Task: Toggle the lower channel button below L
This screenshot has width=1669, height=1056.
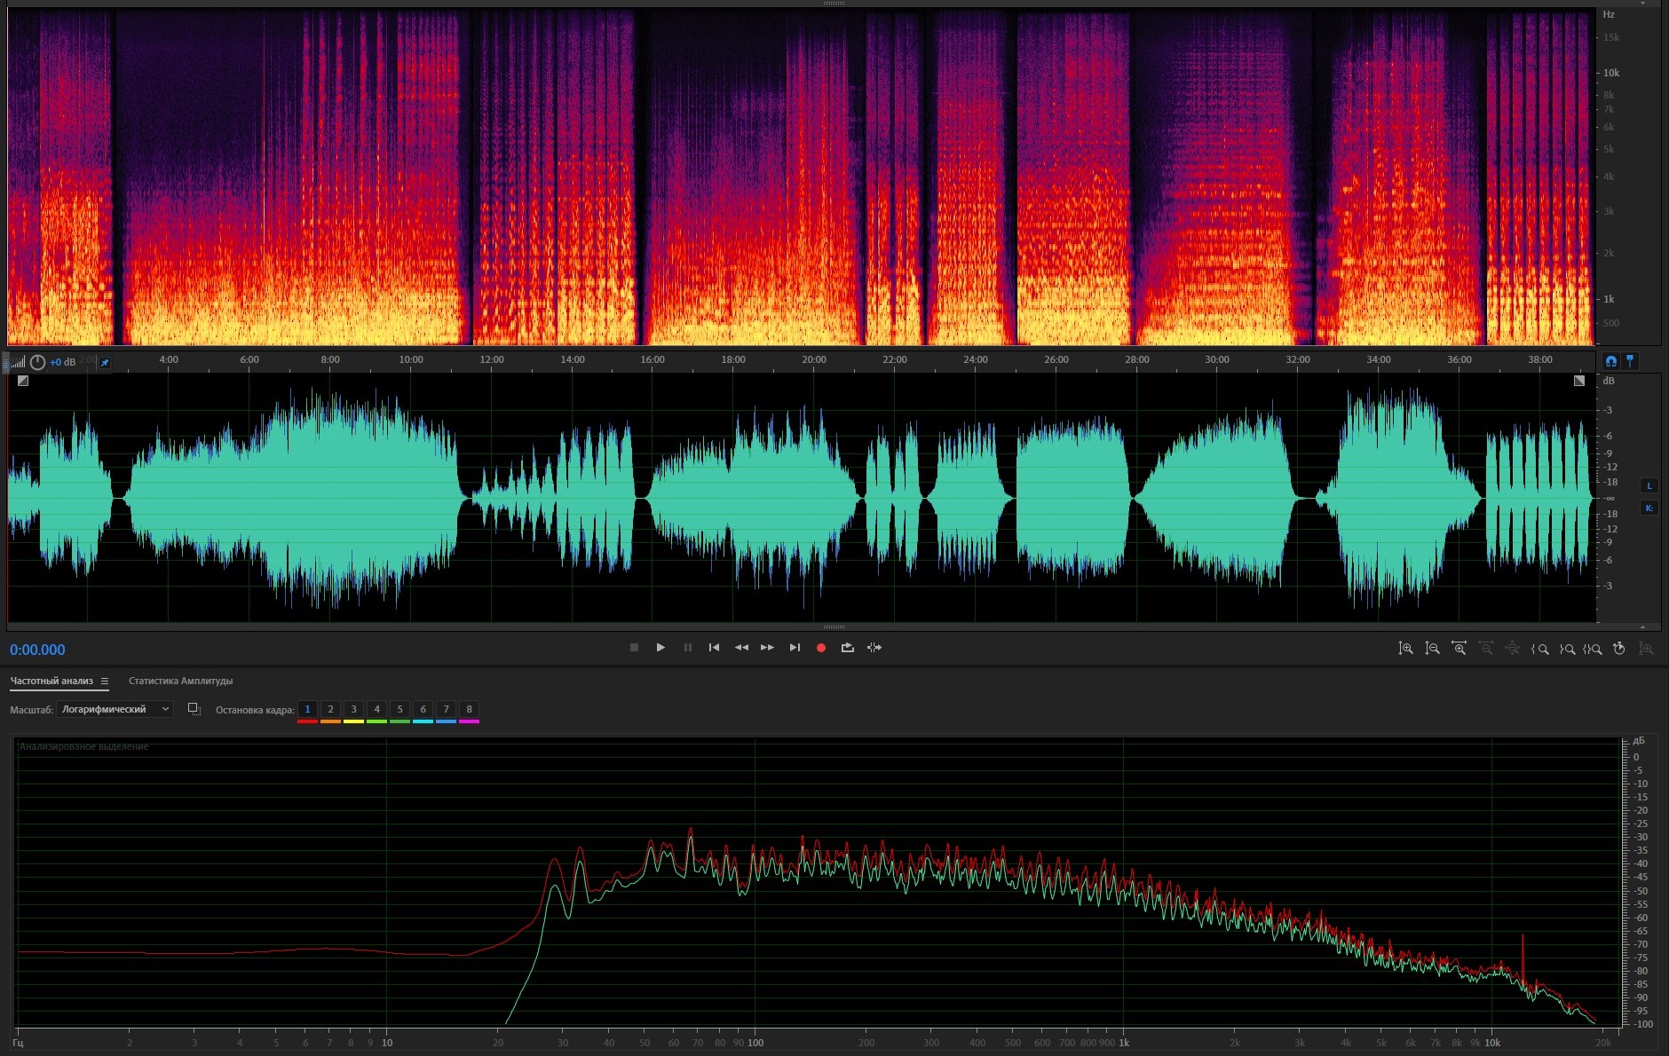Action: tap(1649, 508)
